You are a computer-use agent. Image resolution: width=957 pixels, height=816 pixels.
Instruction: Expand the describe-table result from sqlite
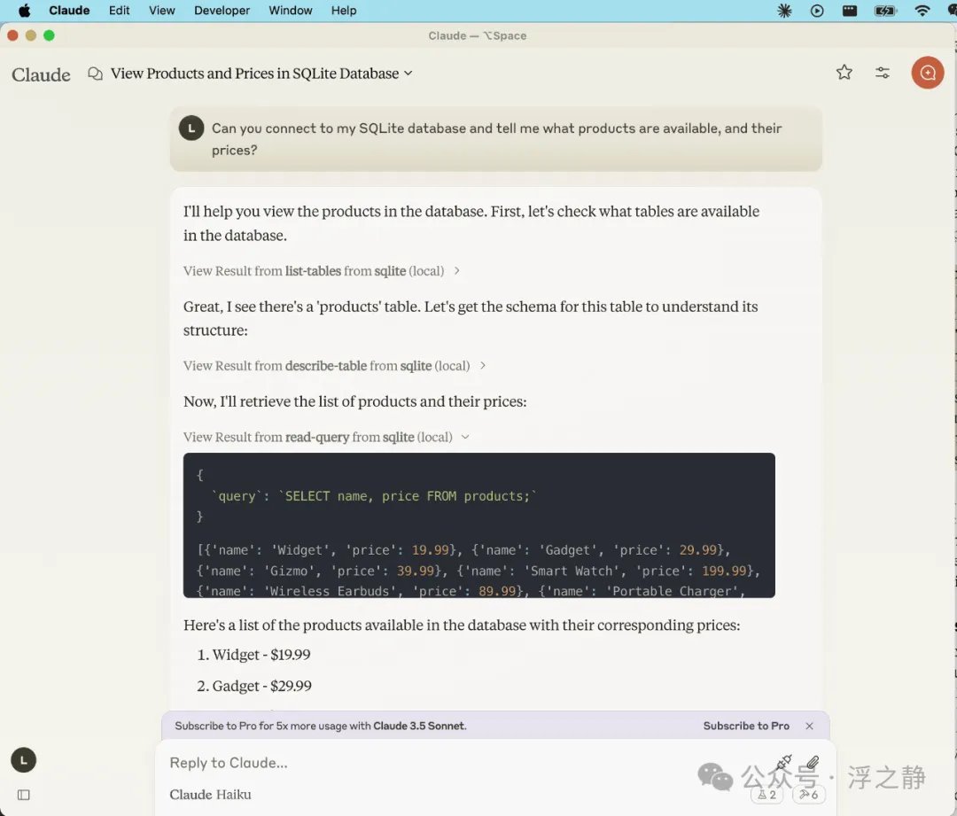pyautogui.click(x=334, y=366)
